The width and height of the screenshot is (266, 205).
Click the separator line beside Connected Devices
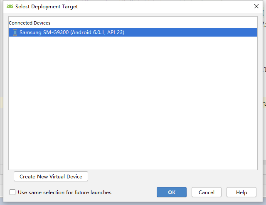pos(154,23)
